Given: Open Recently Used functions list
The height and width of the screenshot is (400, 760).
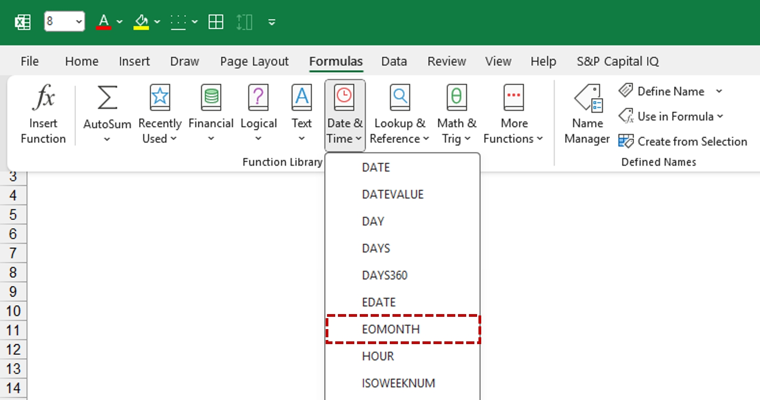Looking at the screenshot, I should (160, 114).
